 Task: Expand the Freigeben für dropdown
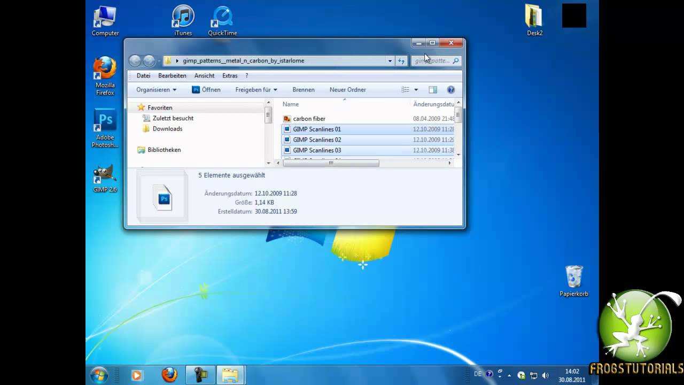256,90
